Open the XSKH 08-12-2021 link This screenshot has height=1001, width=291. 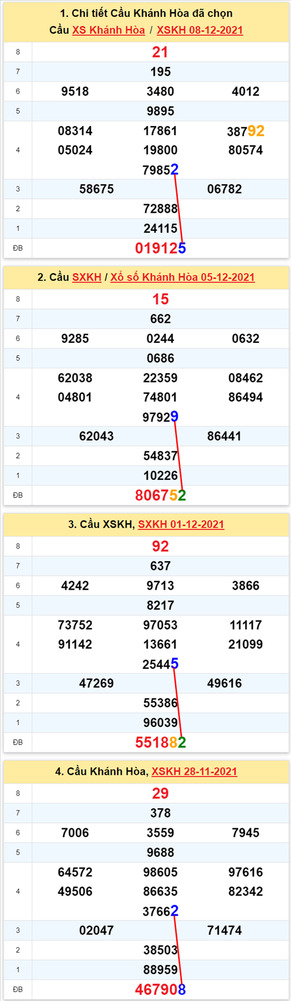[200, 30]
